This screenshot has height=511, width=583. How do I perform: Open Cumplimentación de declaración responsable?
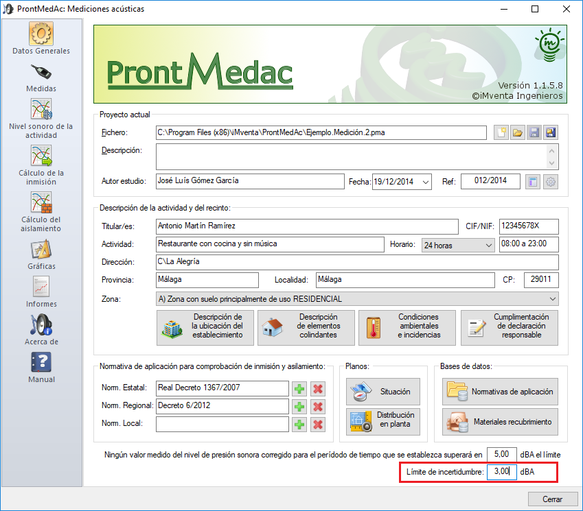coord(510,328)
